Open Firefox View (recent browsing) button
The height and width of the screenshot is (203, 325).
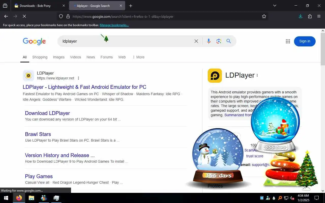coord(5,6)
